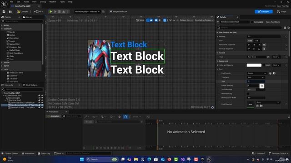Save the widget blueprint with the Save icon
The image size is (291, 163).
[x=4, y=12]
